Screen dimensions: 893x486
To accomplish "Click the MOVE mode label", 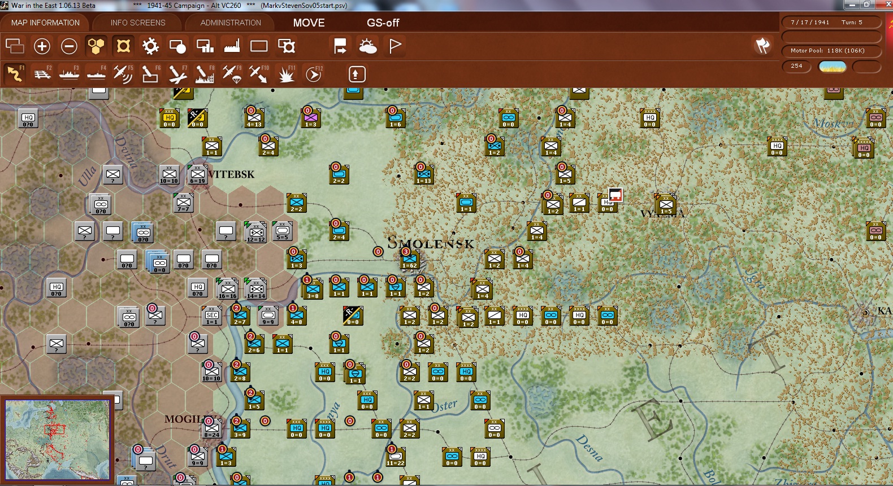I will pyautogui.click(x=309, y=23).
